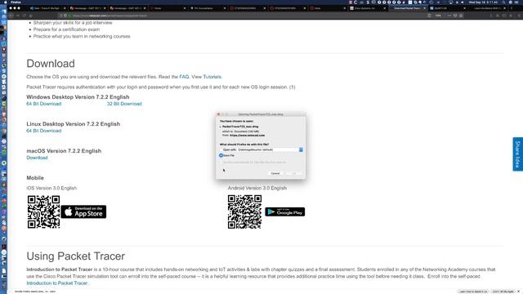Screen dimensions: 523x294
Task: Open Introduction to Packet Tracer course link
Action: (57, 283)
